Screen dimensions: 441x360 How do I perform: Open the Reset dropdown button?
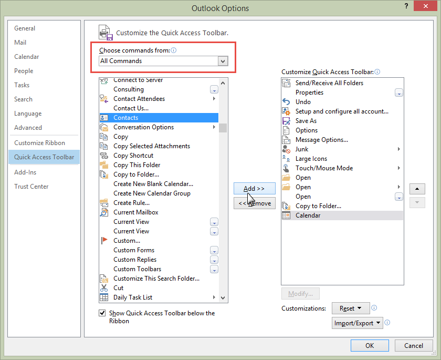pos(351,308)
